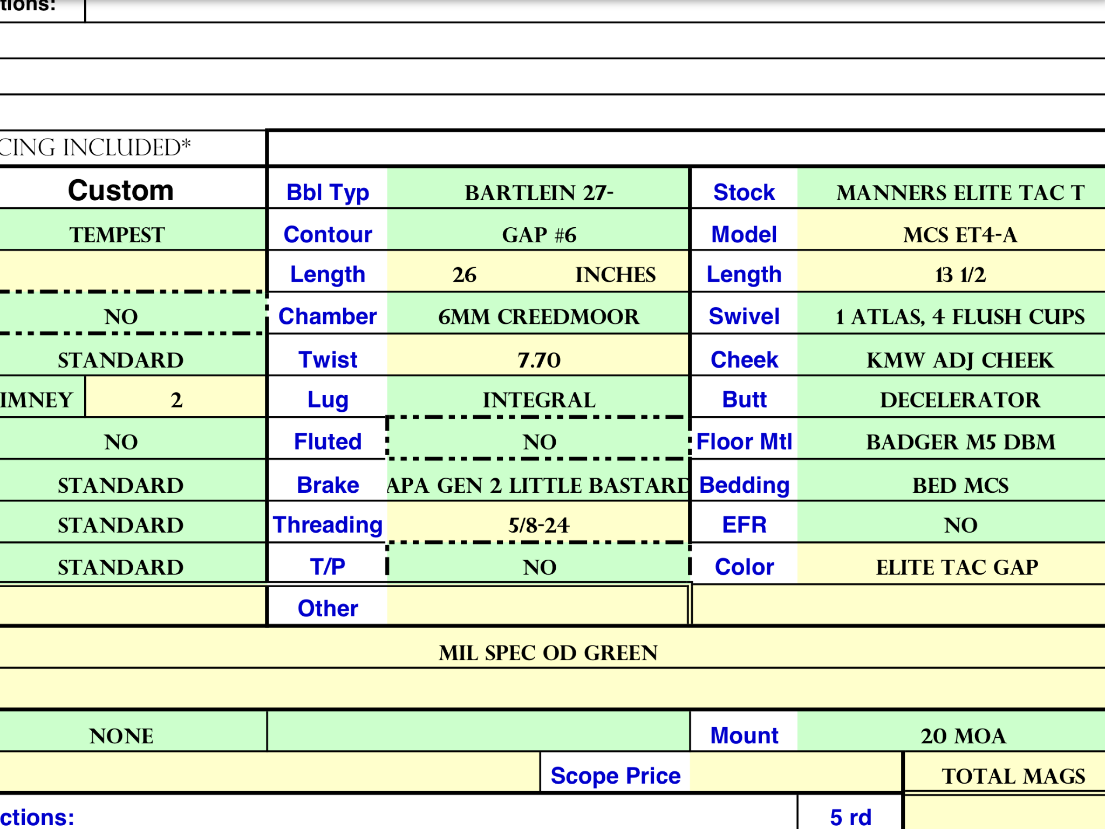The height and width of the screenshot is (829, 1105).
Task: Click the 'Cheek' label
Action: pyautogui.click(x=744, y=359)
